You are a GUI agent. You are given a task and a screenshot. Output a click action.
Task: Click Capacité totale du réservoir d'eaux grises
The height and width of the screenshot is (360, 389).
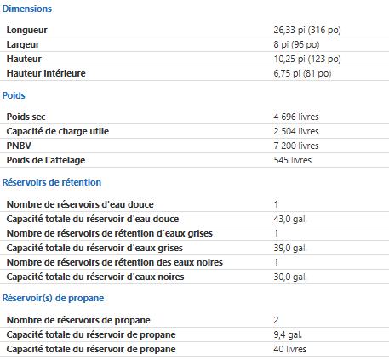click(x=94, y=248)
